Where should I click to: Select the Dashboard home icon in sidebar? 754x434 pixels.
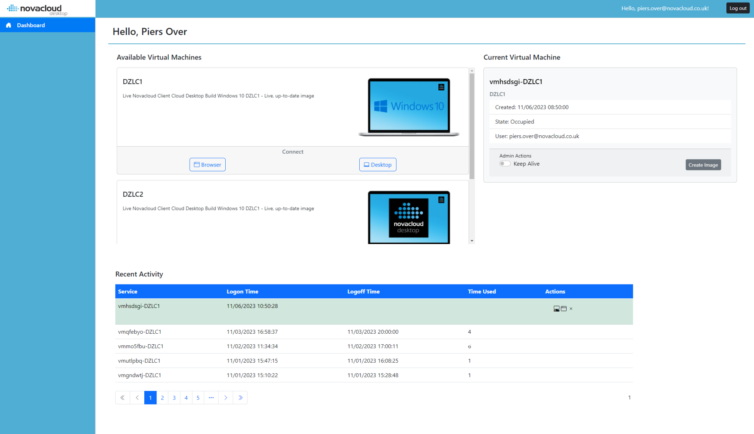pyautogui.click(x=8, y=25)
